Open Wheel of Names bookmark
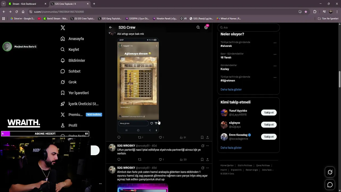Image resolution: width=341 pixels, height=192 pixels. point(229,19)
